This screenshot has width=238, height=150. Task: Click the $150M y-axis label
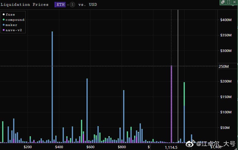(226, 97)
